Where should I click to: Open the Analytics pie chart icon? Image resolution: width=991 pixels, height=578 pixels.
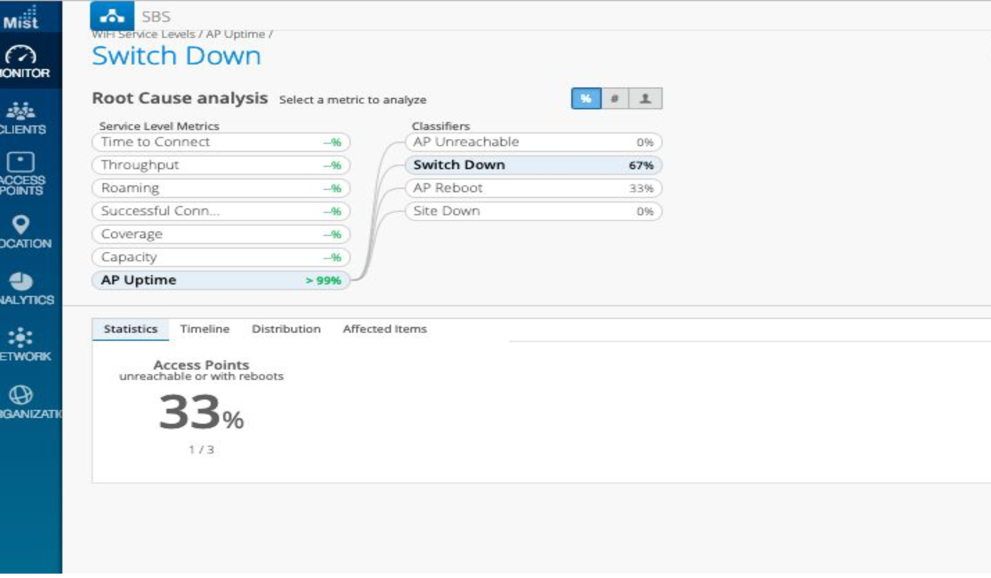click(21, 288)
